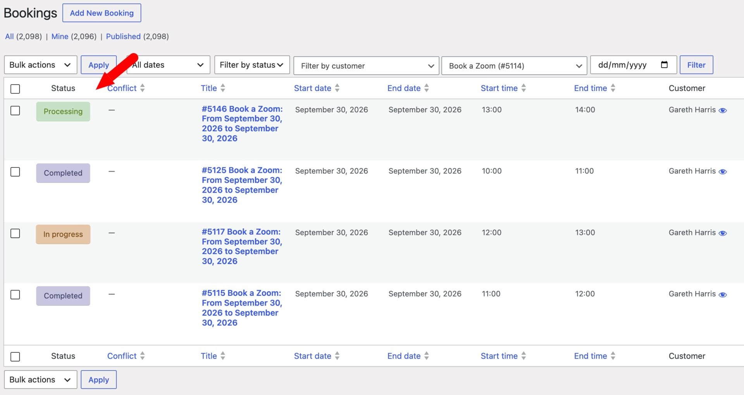Click the bottom Apply button

(x=98, y=379)
